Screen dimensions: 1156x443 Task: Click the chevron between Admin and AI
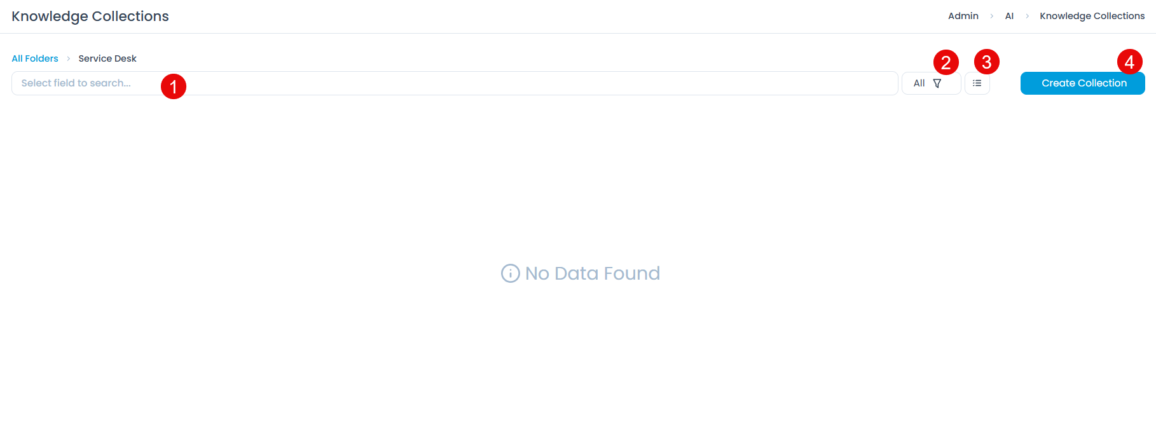[991, 17]
